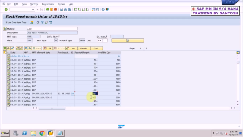The height and width of the screenshot is (137, 243).
Task: Click the table column configuration icon
Action: (238, 53)
